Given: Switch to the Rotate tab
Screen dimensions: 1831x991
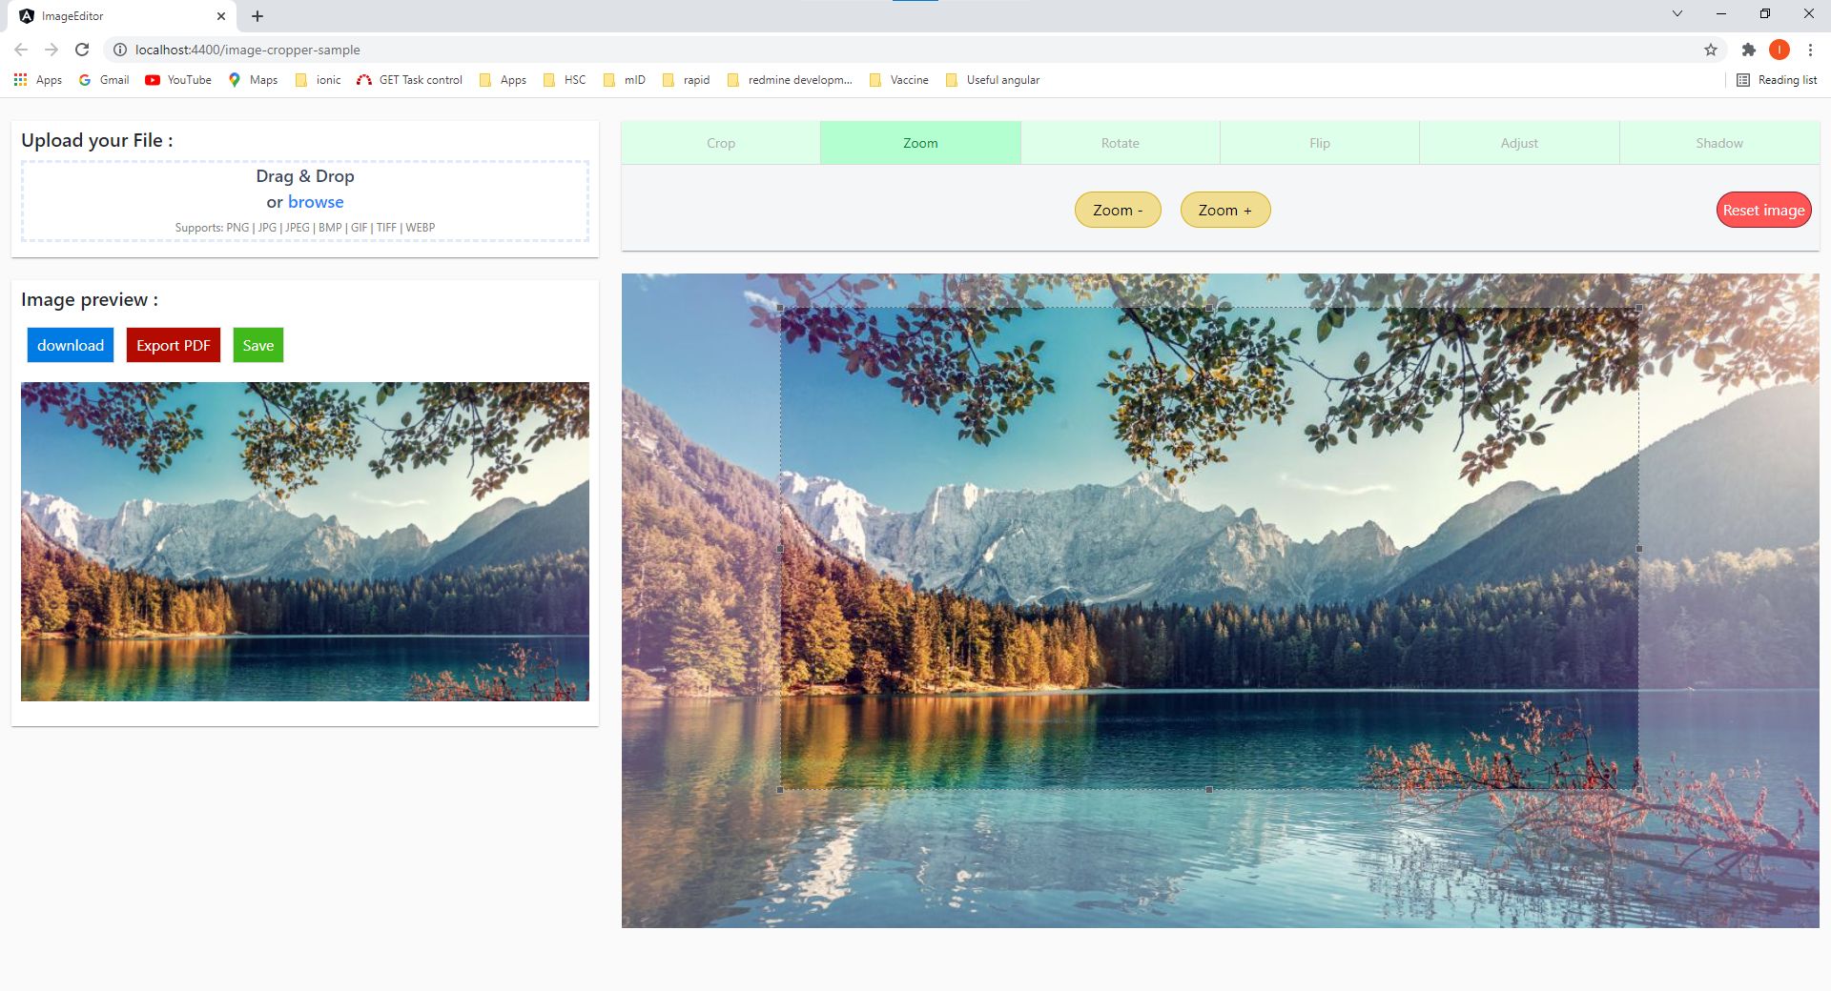Looking at the screenshot, I should (1121, 143).
